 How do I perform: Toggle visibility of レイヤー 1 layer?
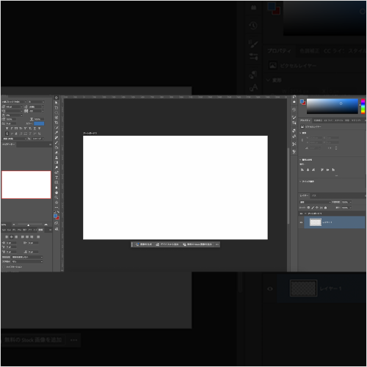301,222
